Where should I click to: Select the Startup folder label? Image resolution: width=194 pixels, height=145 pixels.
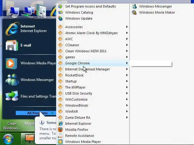(71, 81)
